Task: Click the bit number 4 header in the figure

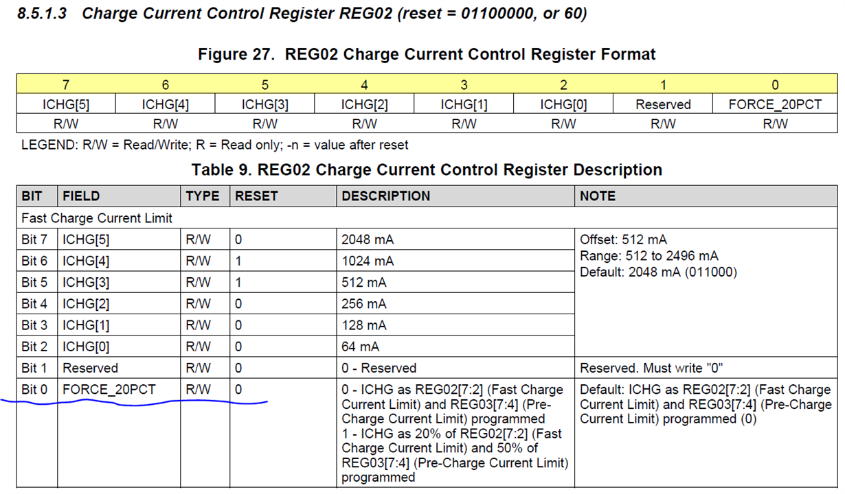Action: tap(364, 85)
